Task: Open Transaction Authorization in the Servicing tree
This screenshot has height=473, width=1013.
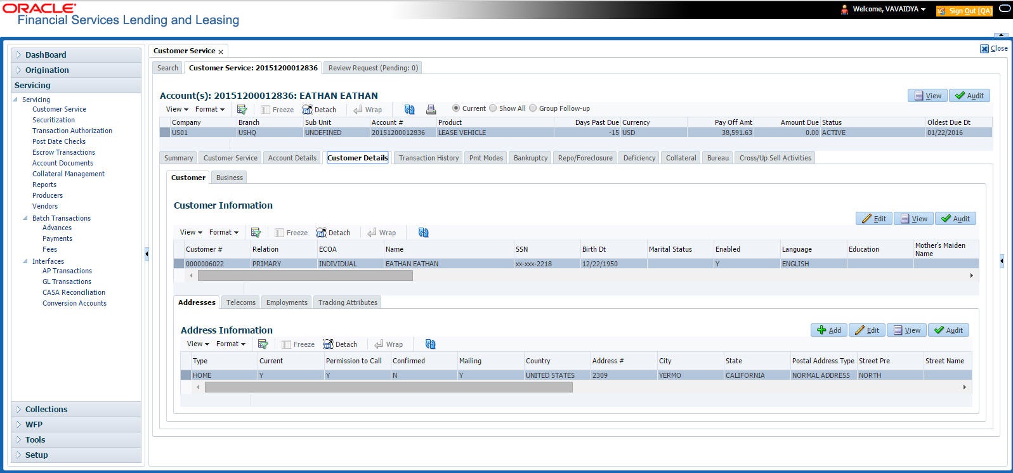Action: click(72, 131)
